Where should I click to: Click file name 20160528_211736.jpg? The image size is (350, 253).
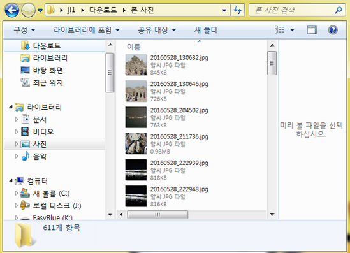click(x=179, y=137)
